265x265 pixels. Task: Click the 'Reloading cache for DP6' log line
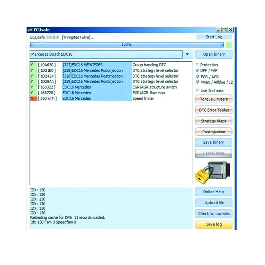(68, 218)
